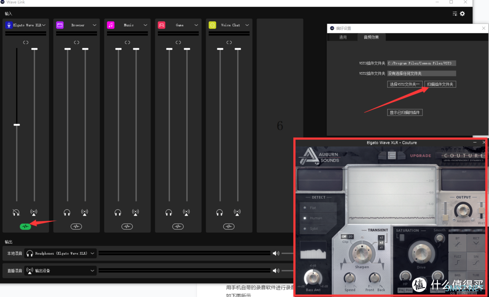This screenshot has width=489, height=297.
Task: Click the Drive saturation knob
Action: pos(421,253)
